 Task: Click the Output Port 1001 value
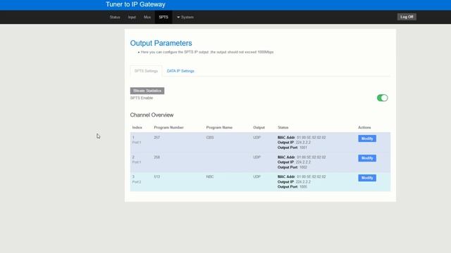click(x=303, y=148)
